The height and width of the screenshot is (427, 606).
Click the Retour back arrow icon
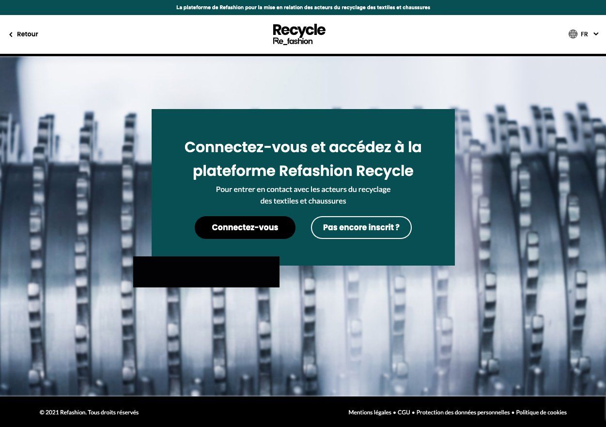point(11,34)
